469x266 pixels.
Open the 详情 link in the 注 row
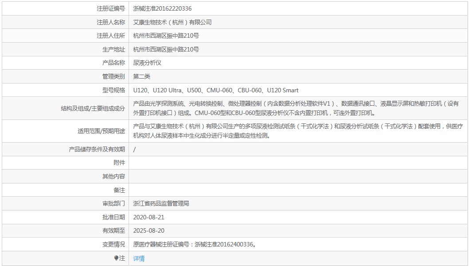[139, 258]
